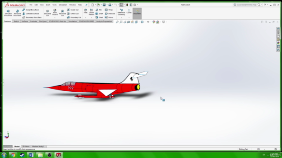Viewport: 282px width, 158px height.
Task: Click the Mirror tool
Action: (x=109, y=18)
